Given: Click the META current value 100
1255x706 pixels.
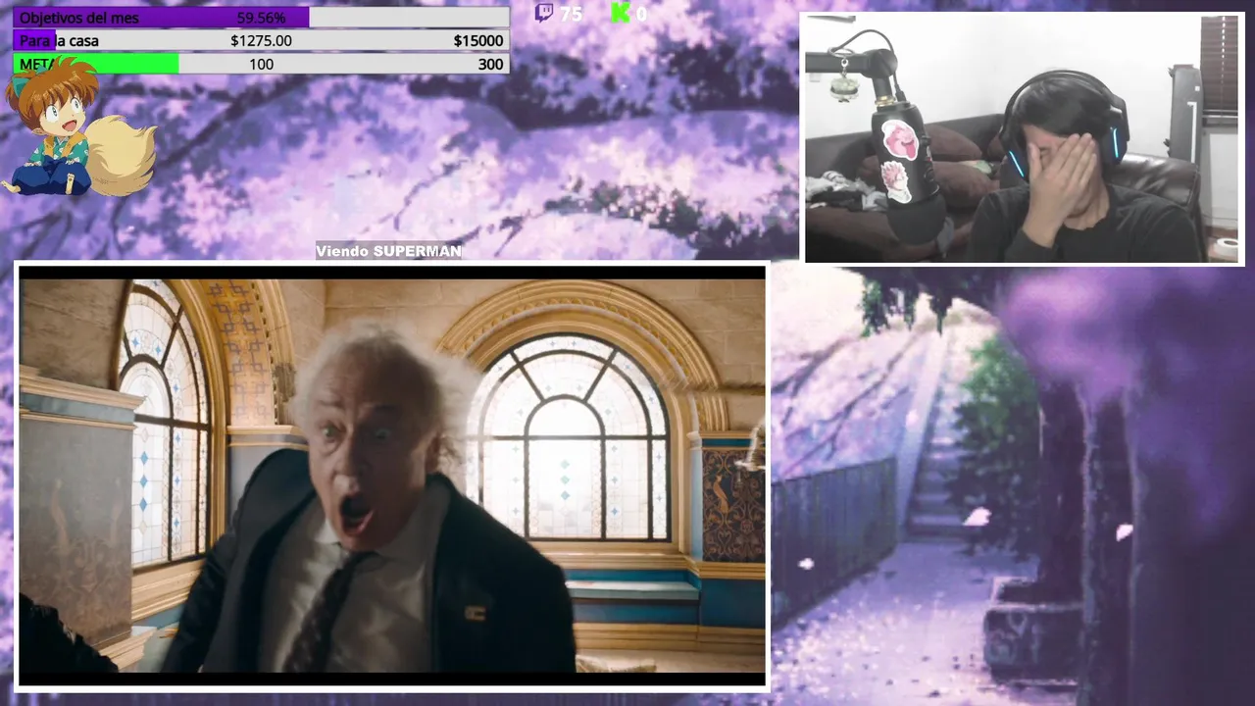Looking at the screenshot, I should 261,64.
